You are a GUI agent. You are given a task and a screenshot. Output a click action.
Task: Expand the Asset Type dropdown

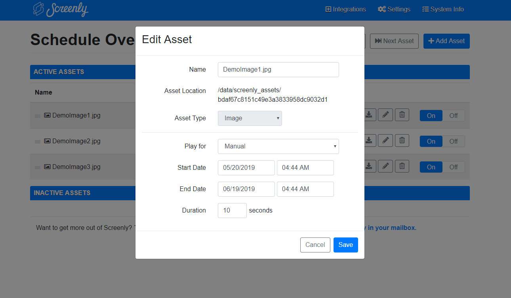tap(250, 118)
